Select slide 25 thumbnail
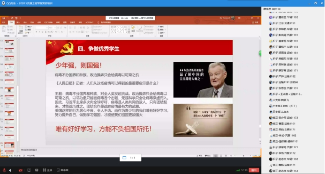325x174 pixels. [9, 137]
